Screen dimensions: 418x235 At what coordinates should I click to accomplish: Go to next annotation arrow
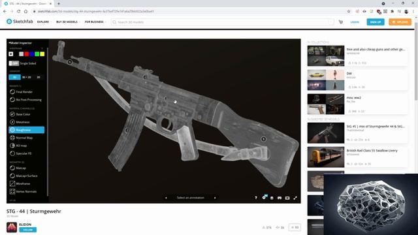pyautogui.click(x=215, y=198)
